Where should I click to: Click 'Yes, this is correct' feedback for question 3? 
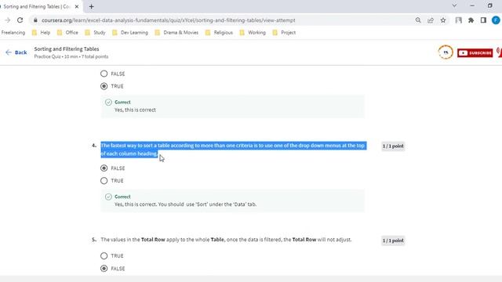[135, 110]
